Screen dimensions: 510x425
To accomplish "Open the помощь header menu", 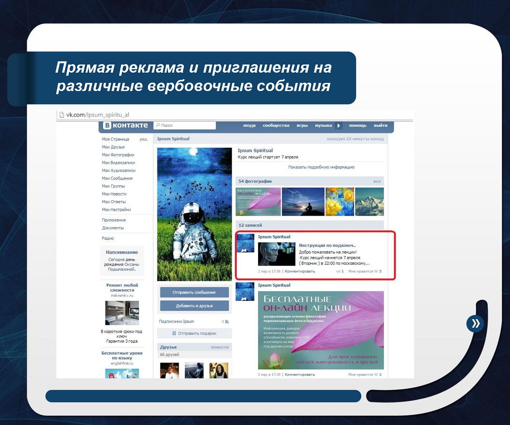I will point(357,126).
